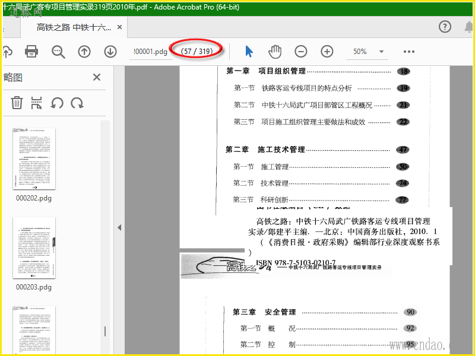Click the 项目施工组织管理主要做法和成效 entry
This screenshot has width=475, height=356.
(x=313, y=122)
